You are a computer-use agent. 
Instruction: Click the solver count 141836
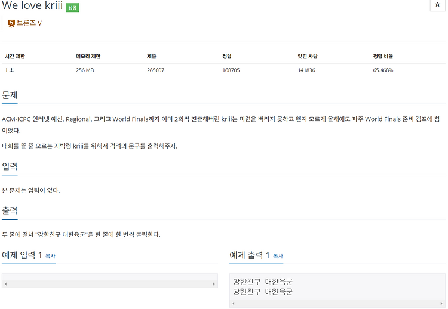pyautogui.click(x=306, y=70)
